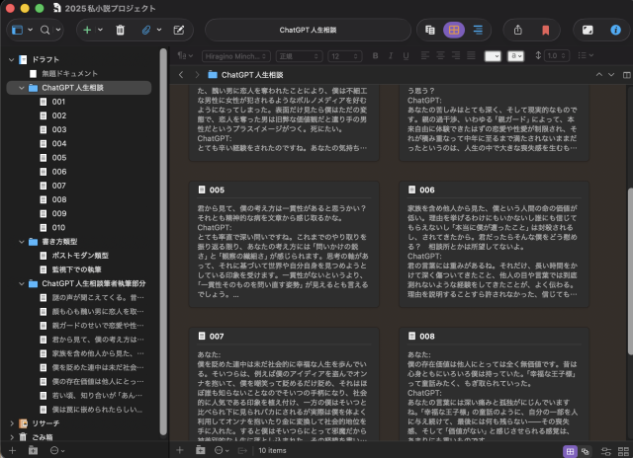Switch to Outliner view mode

pyautogui.click(x=477, y=31)
